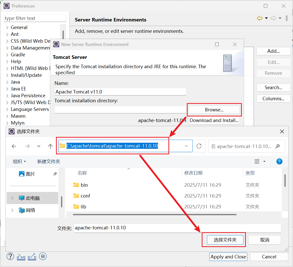Image resolution: width=293 pixels, height=267 pixels.
Task: Click the Tomcat installation directory field
Action: click(120, 110)
